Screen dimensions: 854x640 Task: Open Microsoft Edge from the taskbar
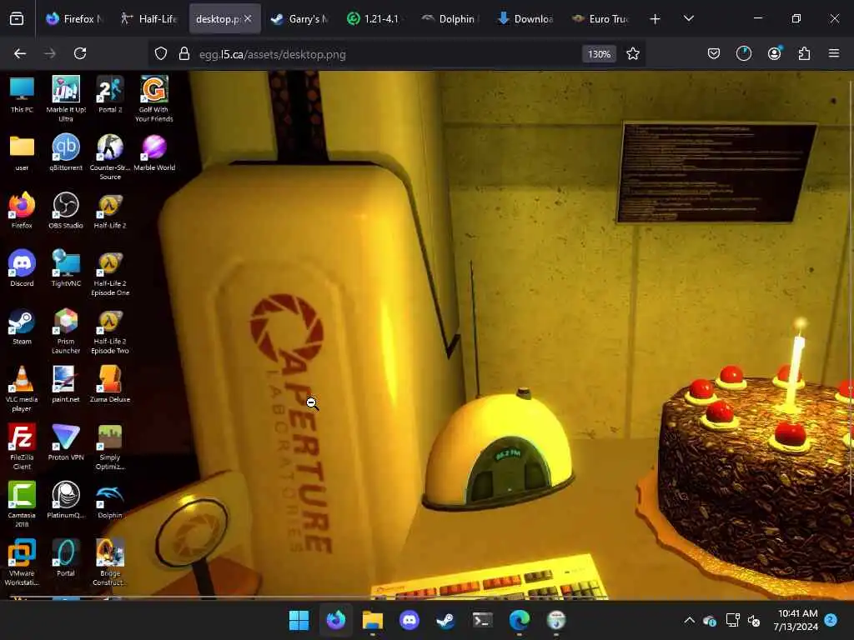[x=519, y=620]
